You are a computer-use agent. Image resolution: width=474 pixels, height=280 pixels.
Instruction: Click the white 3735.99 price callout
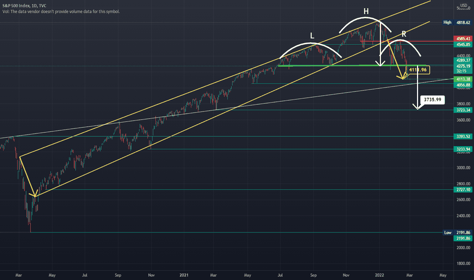pos(433,100)
